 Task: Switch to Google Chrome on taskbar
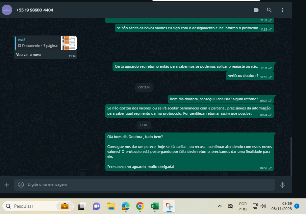(x=140, y=206)
